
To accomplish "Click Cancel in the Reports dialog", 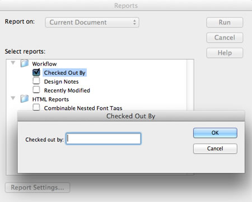I will coord(225,38).
